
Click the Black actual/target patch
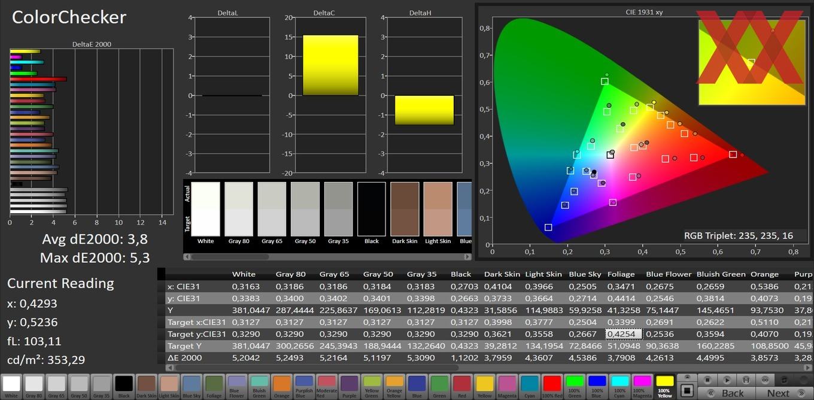[372, 209]
